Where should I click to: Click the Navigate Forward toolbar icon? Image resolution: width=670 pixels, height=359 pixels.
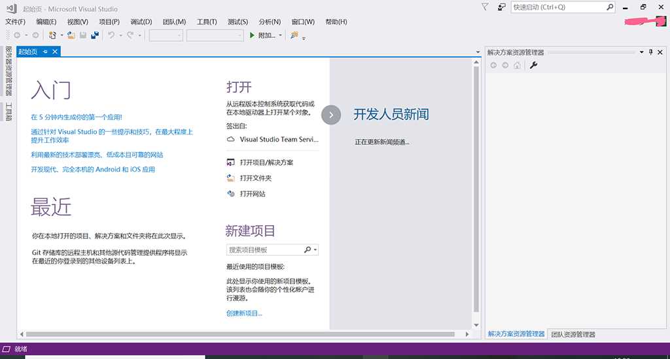coord(35,35)
